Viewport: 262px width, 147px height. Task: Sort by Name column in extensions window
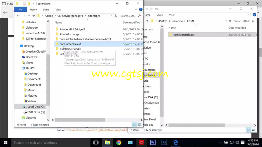(x=59, y=22)
